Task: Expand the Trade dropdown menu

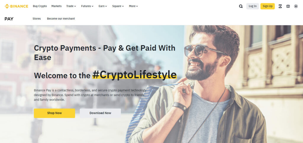Action: pos(71,6)
